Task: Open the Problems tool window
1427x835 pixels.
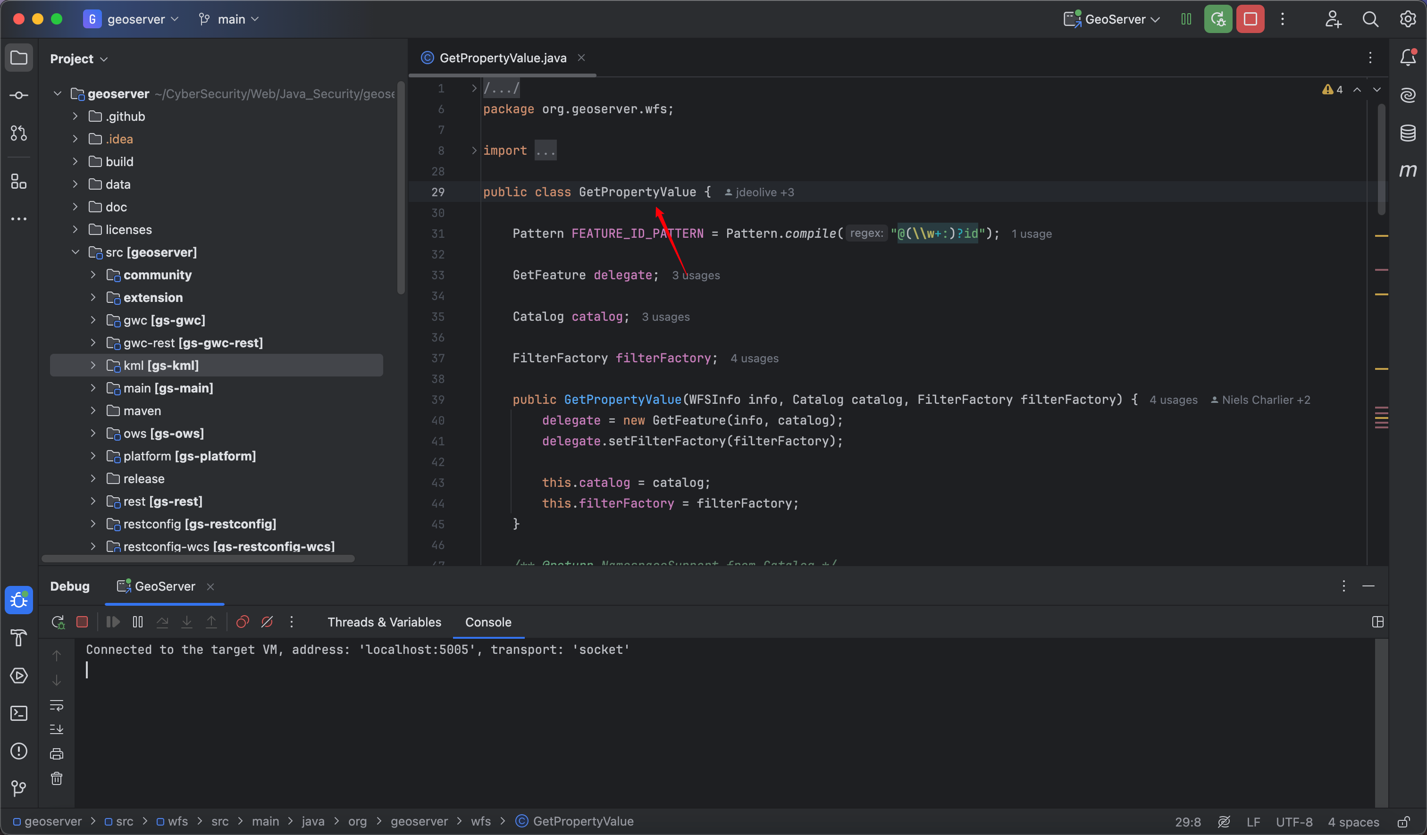Action: click(19, 751)
